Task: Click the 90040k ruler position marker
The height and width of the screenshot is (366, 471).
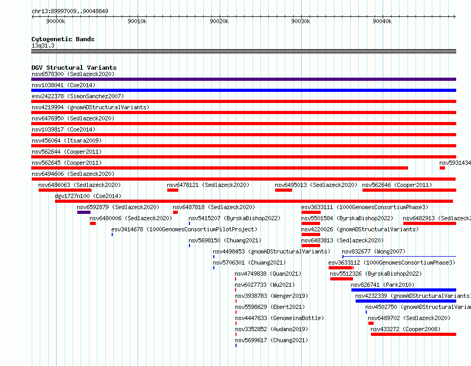Action: click(382, 21)
